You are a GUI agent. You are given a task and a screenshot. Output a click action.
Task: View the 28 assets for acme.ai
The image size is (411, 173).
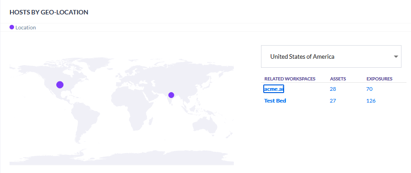click(333, 89)
